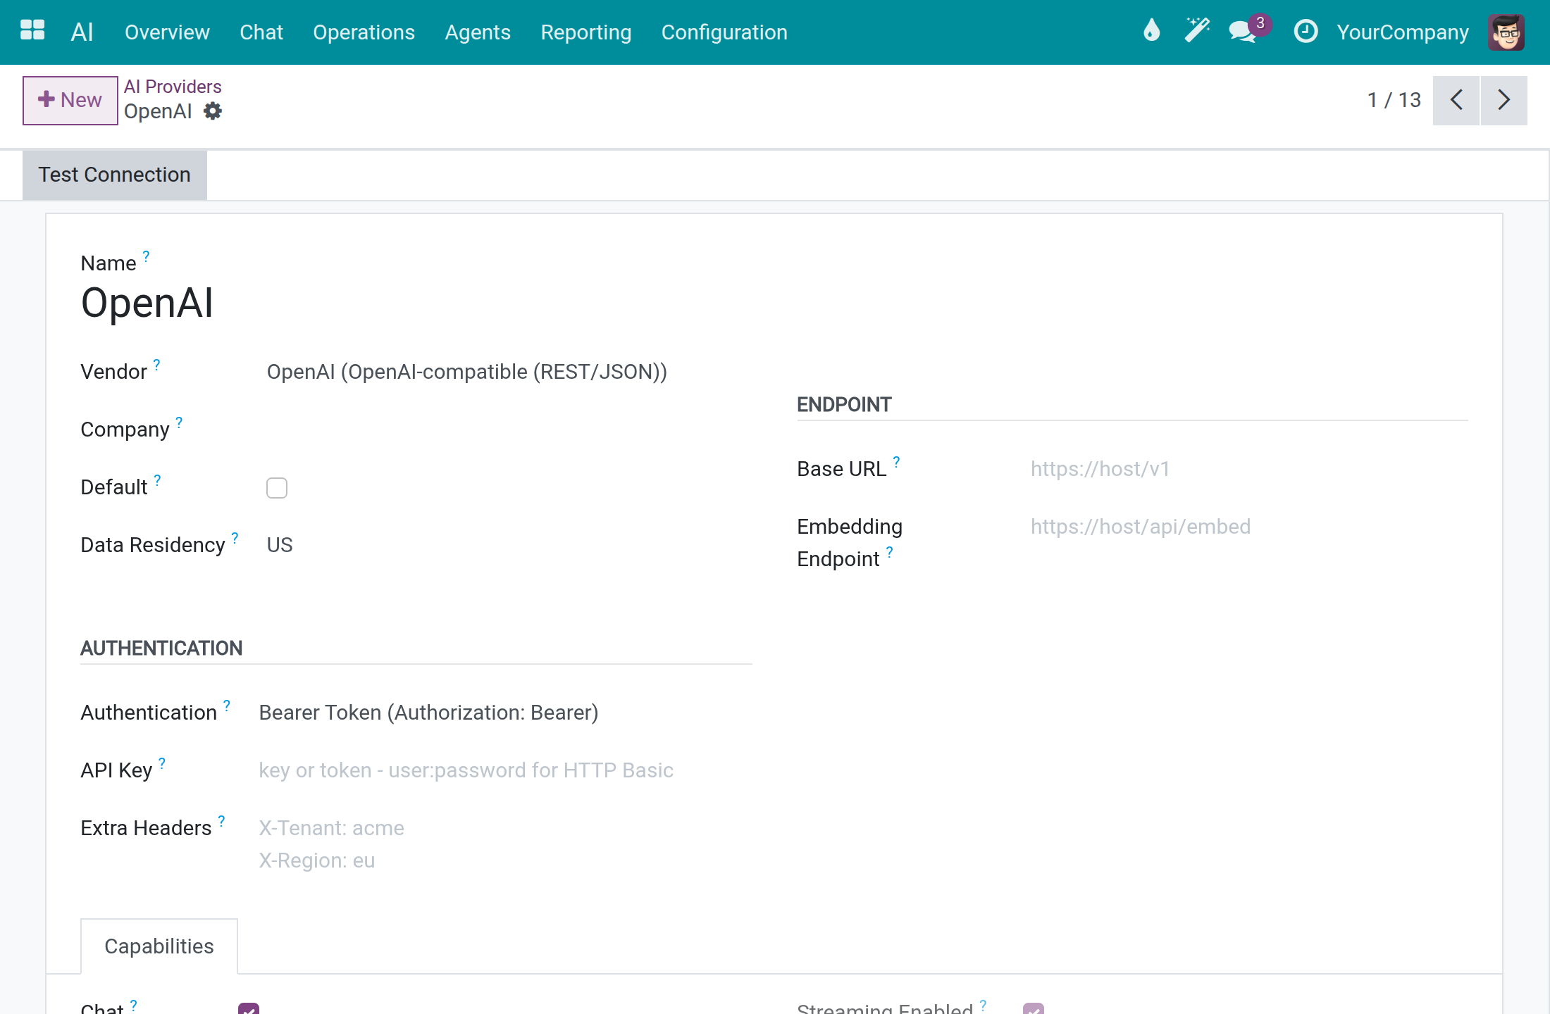The width and height of the screenshot is (1550, 1014).
Task: Click into the Base URL input field
Action: point(1248,469)
